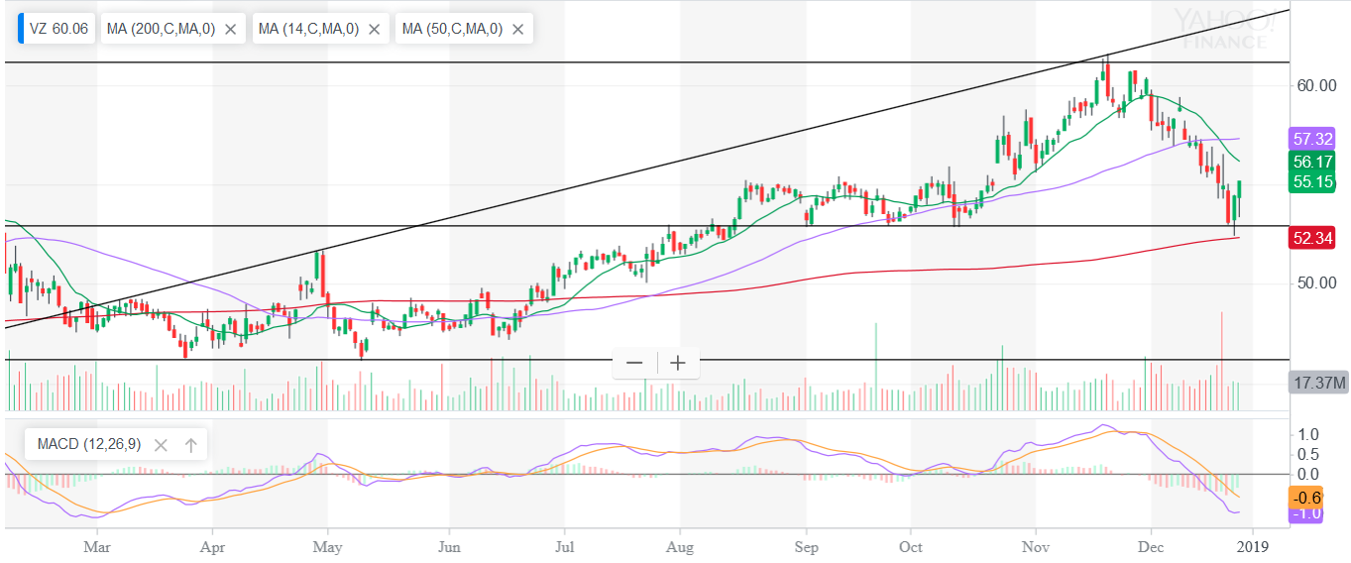The width and height of the screenshot is (1351, 563).
Task: Click the May date axis label
Action: pos(327,546)
